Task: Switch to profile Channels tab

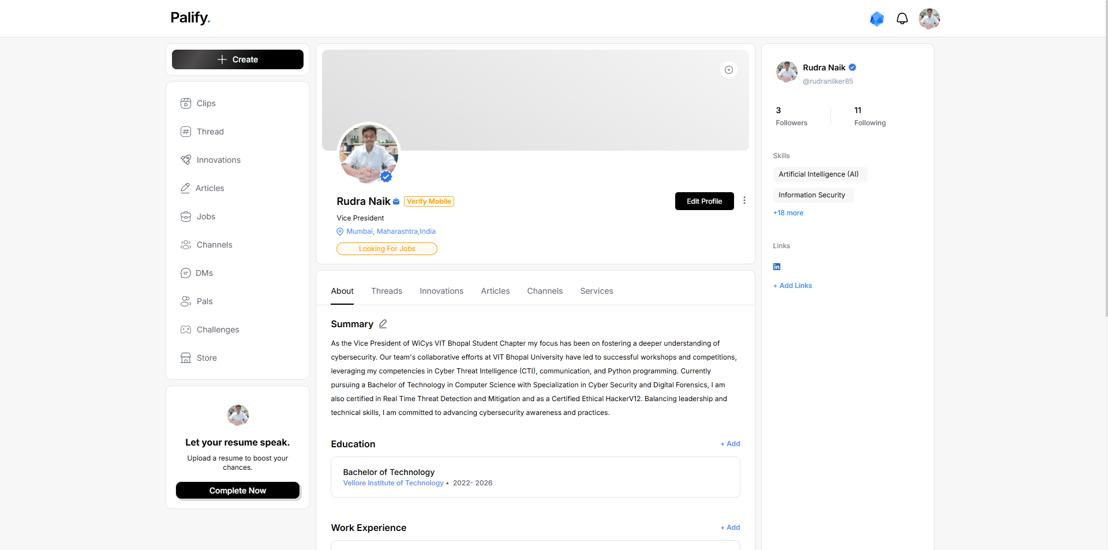Action: point(545,291)
